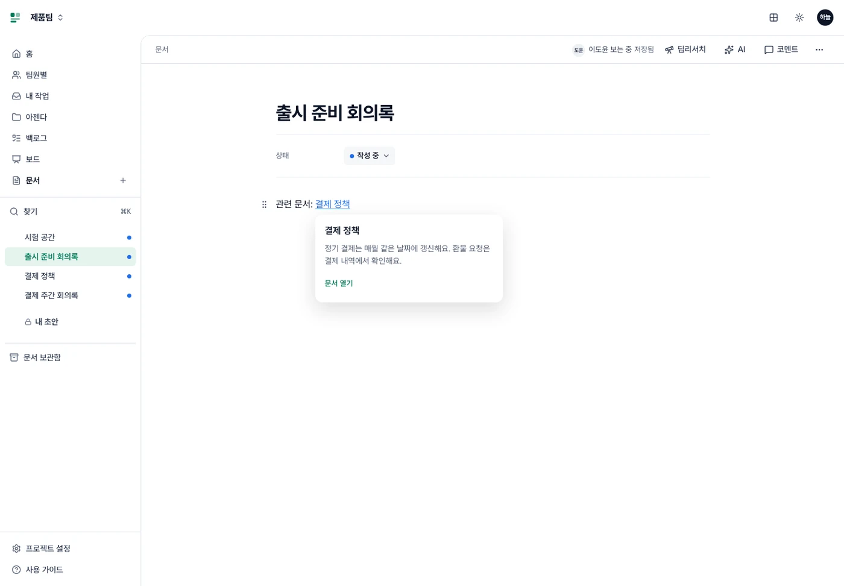Click the 결제 정책 preview card title
The width and height of the screenshot is (844, 586).
[342, 230]
